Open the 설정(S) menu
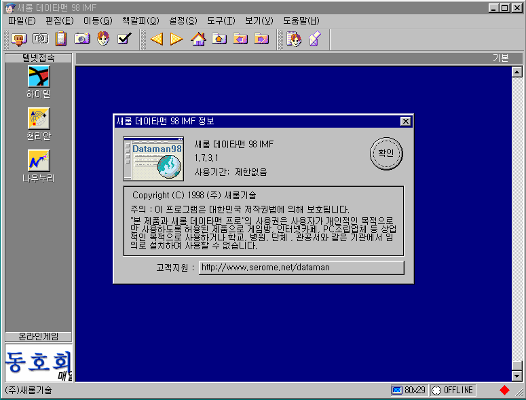 pos(183,21)
